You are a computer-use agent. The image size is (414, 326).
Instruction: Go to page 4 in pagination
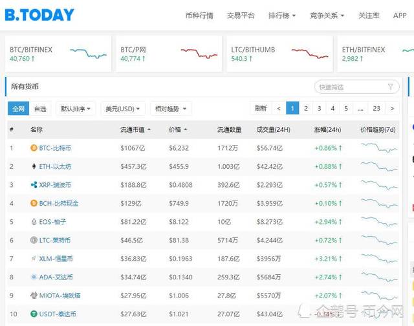point(332,108)
